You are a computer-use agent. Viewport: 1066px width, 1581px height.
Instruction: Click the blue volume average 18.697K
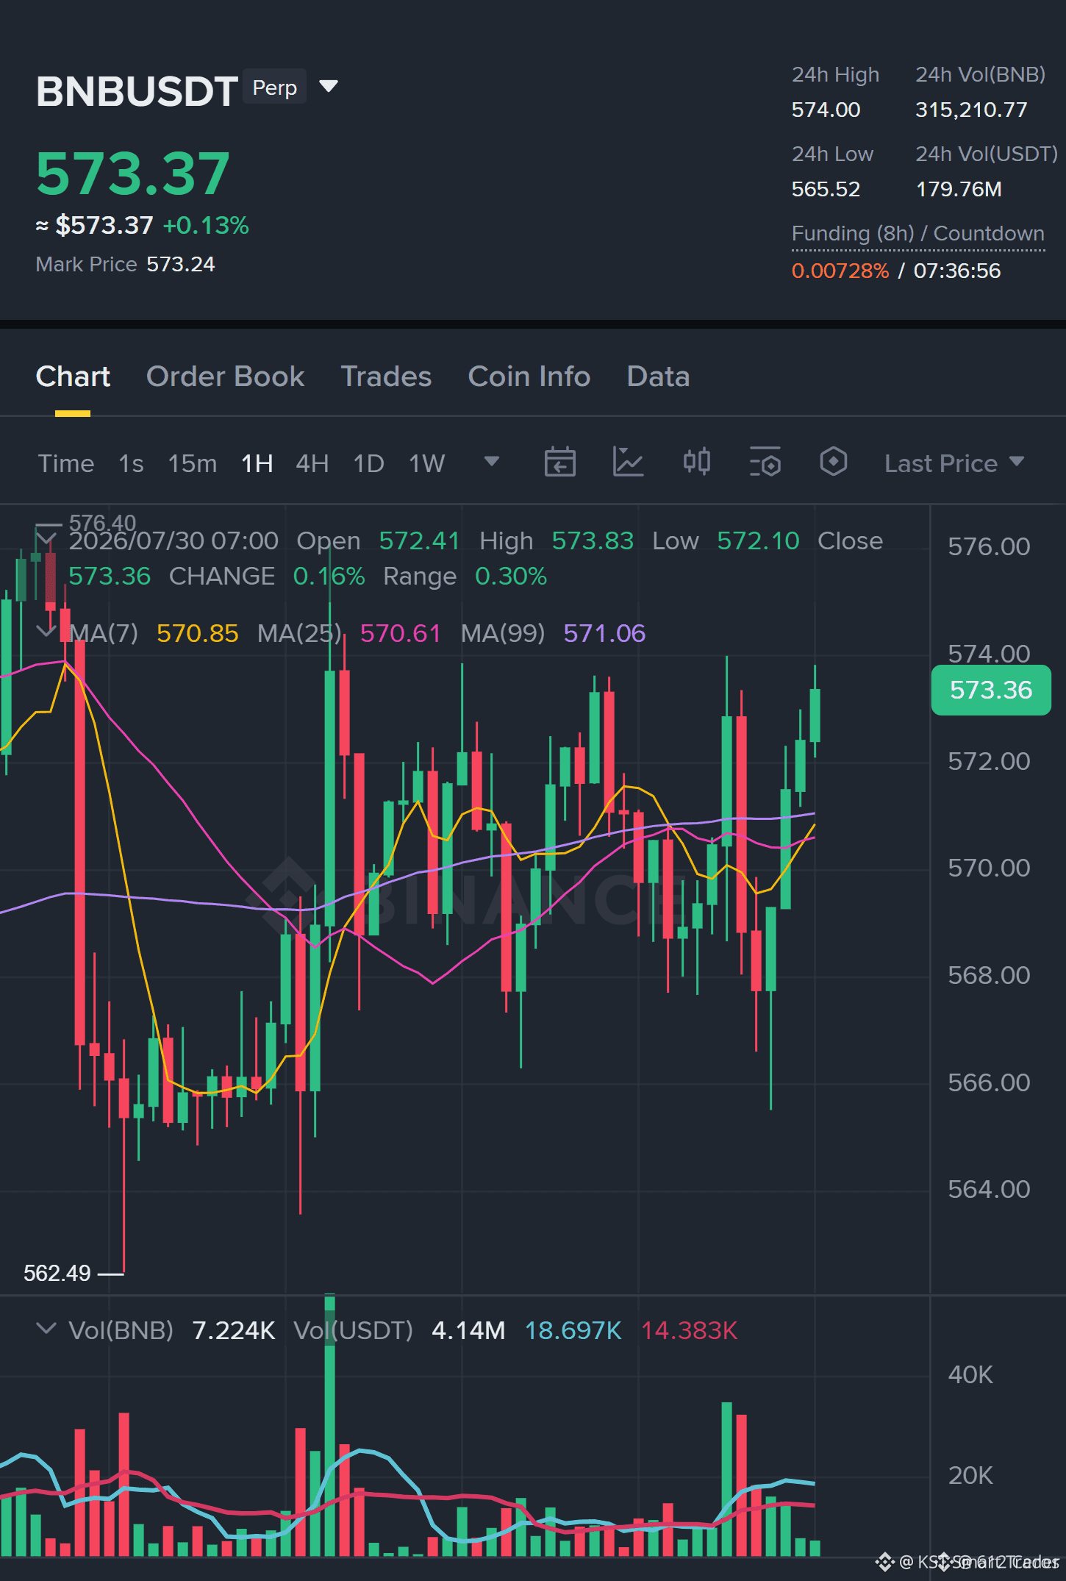click(573, 1330)
